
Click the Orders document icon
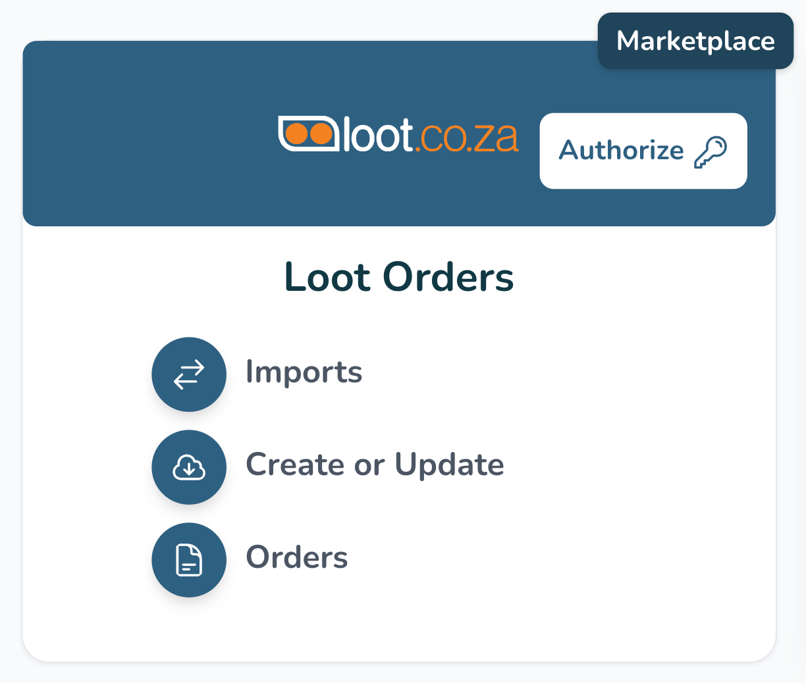pos(189,560)
